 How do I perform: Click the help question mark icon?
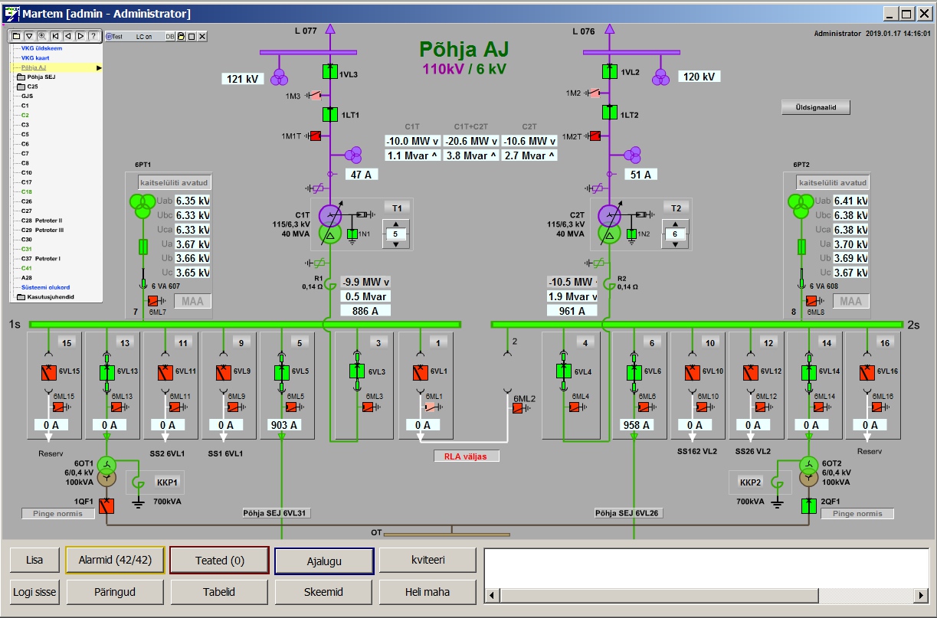(93, 36)
